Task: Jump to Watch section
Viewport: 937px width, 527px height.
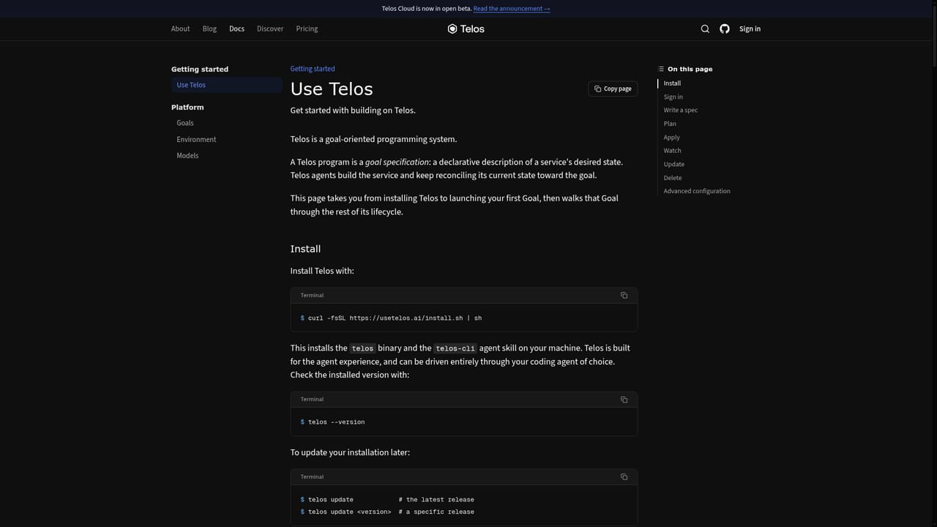Action: [672, 150]
